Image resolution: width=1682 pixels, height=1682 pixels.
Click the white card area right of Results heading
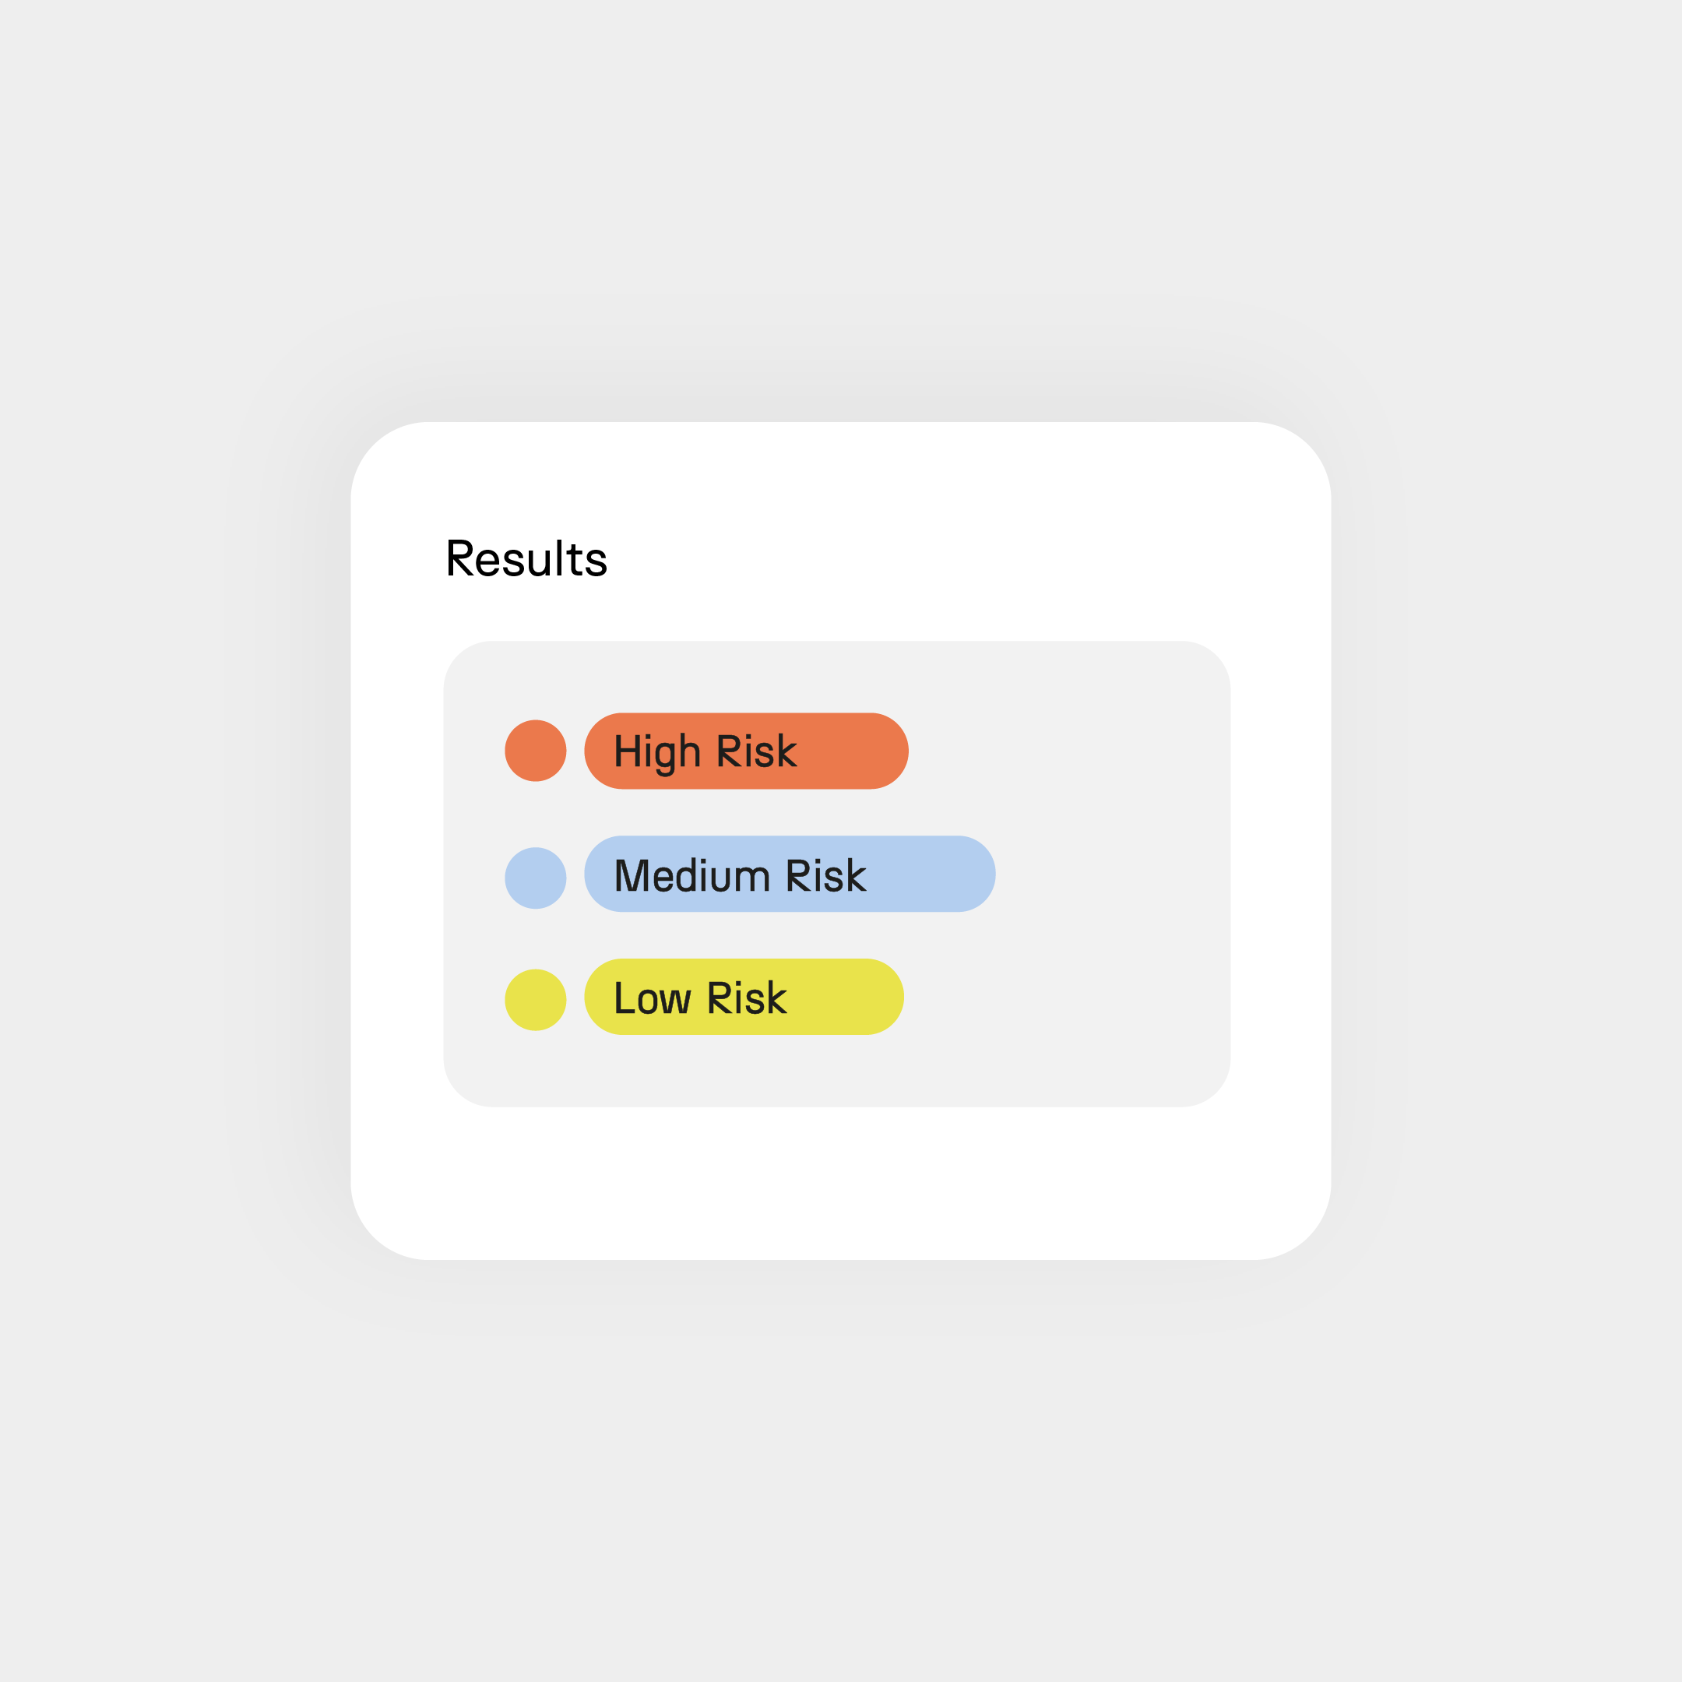pyautogui.click(x=958, y=558)
